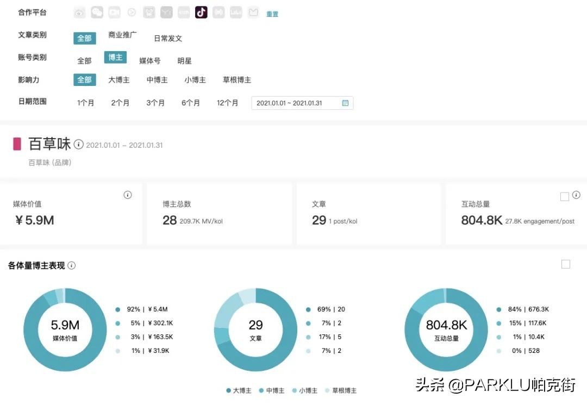Select the 全部 filter under 影响力

click(84, 79)
